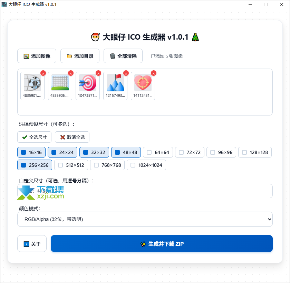Click the red X on the 10473571 thumbnail
Viewport: 290px width, 283px height.
tap(98, 73)
